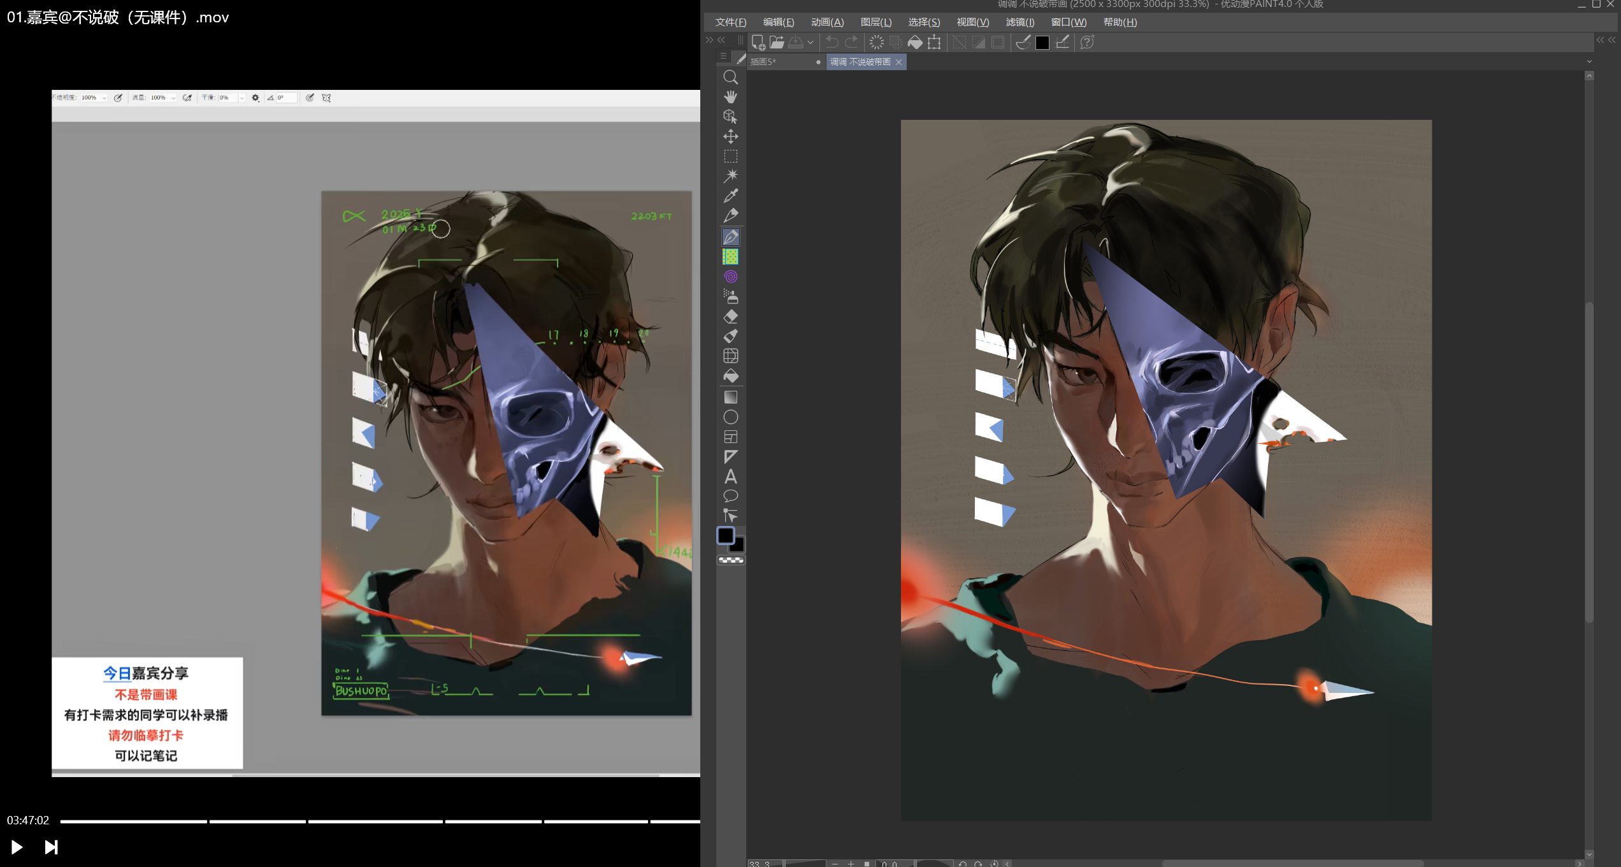This screenshot has width=1621, height=867.
Task: Pick the Eyedropper tool
Action: click(730, 196)
